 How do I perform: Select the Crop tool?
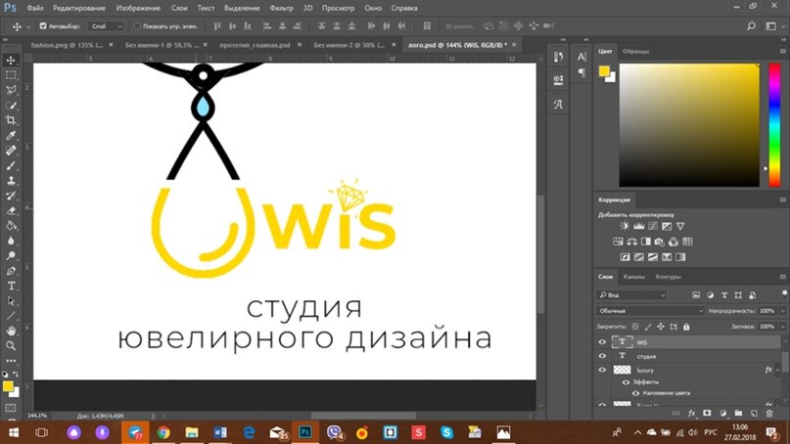(x=11, y=120)
